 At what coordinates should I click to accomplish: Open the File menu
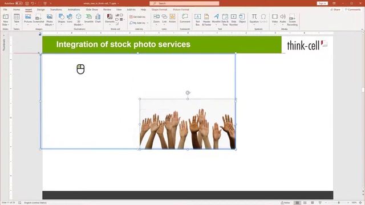click(x=5, y=10)
